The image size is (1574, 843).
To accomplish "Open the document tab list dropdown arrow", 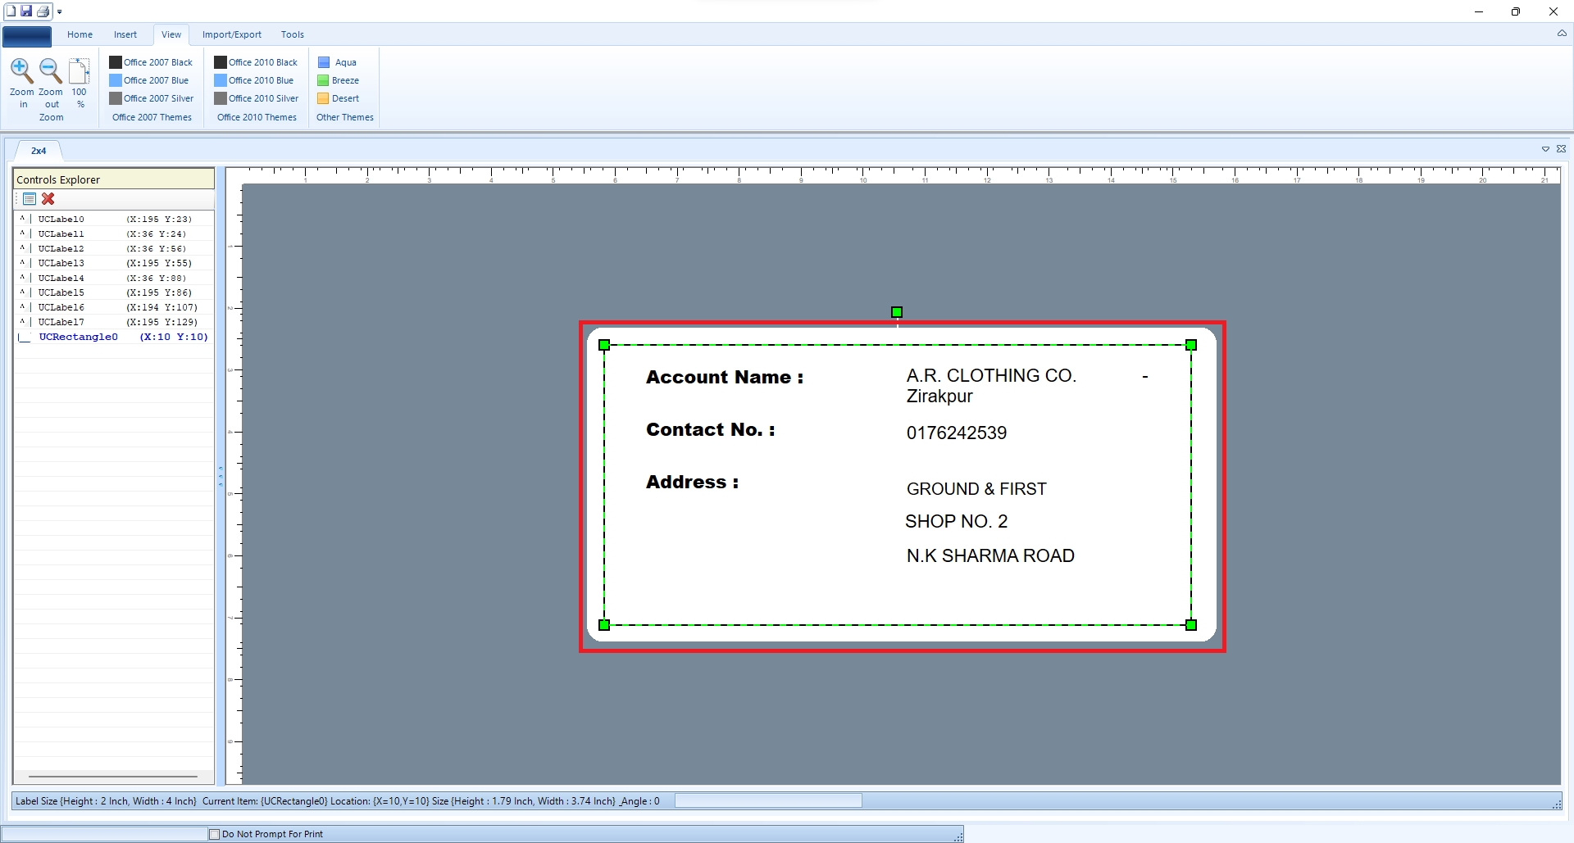I will pyautogui.click(x=1545, y=149).
